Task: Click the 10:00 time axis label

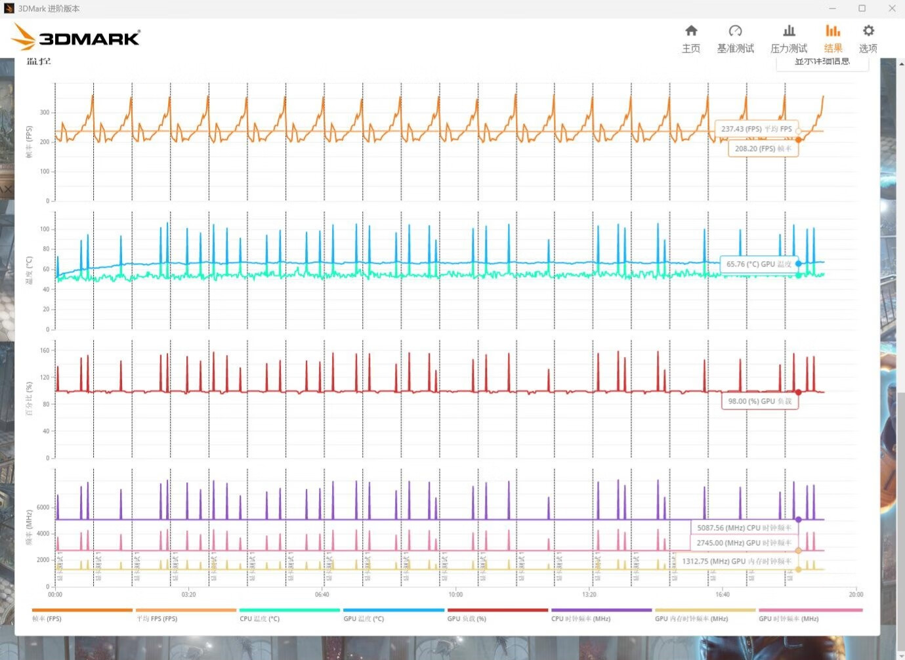Action: point(455,594)
